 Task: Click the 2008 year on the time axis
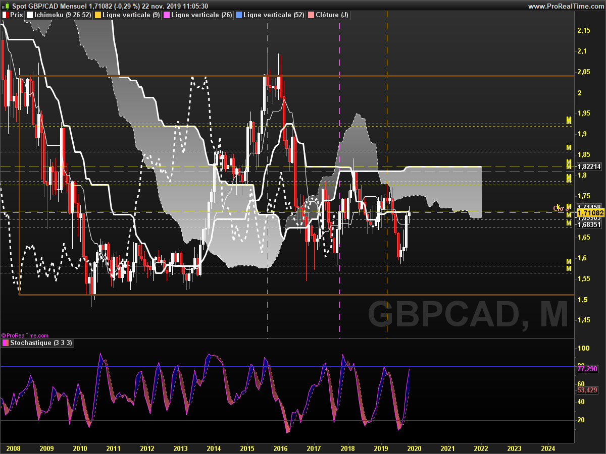pyautogui.click(x=13, y=448)
